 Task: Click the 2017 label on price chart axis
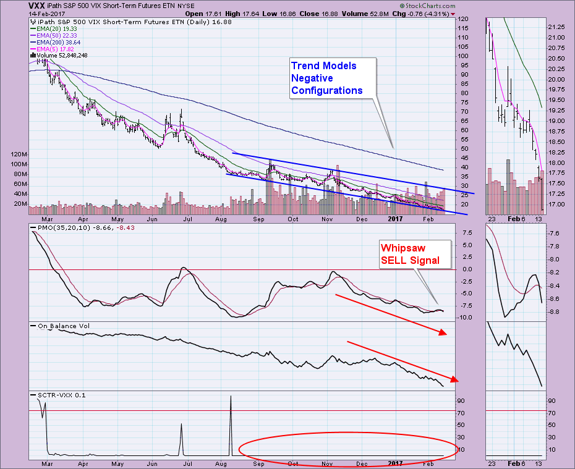[395, 219]
